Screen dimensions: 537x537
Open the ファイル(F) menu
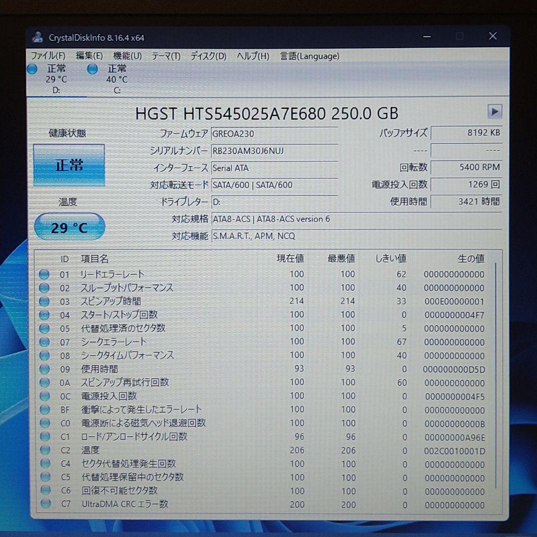tap(48, 56)
